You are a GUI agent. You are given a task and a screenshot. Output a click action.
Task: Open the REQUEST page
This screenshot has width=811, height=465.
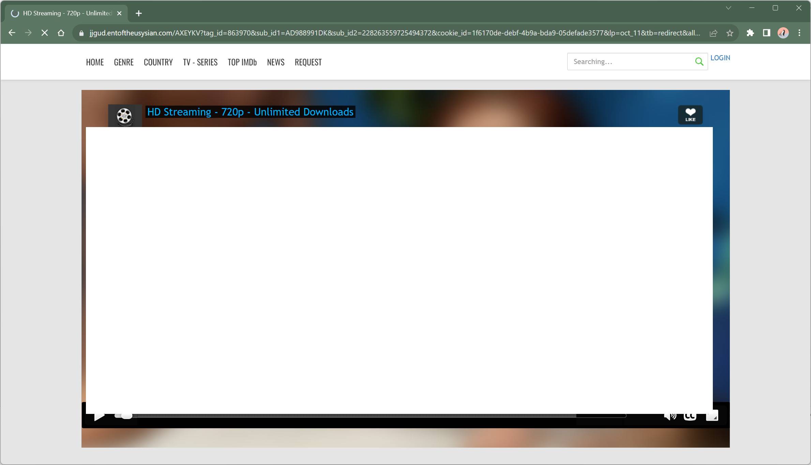tap(308, 62)
